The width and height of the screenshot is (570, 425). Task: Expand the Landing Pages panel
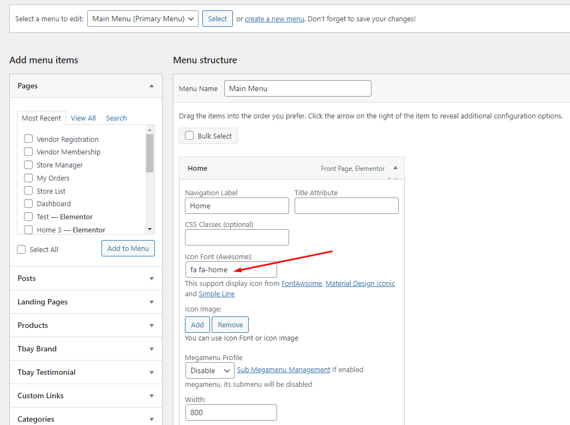pyautogui.click(x=152, y=302)
